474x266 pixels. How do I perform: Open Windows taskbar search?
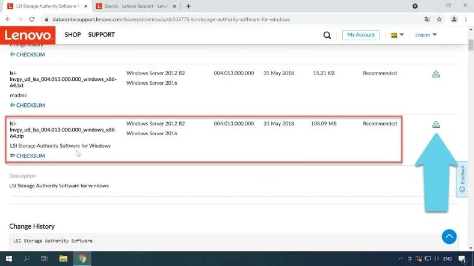(26, 258)
